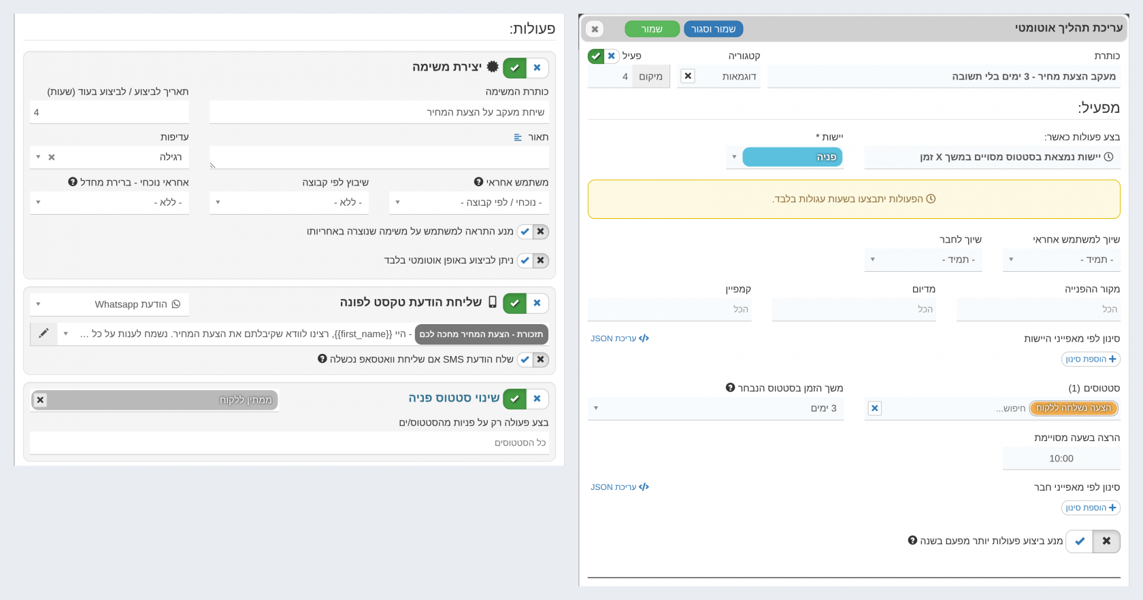This screenshot has width=1143, height=600.
Task: Toggle מנע התראה למשתמש option
Action: (x=533, y=232)
